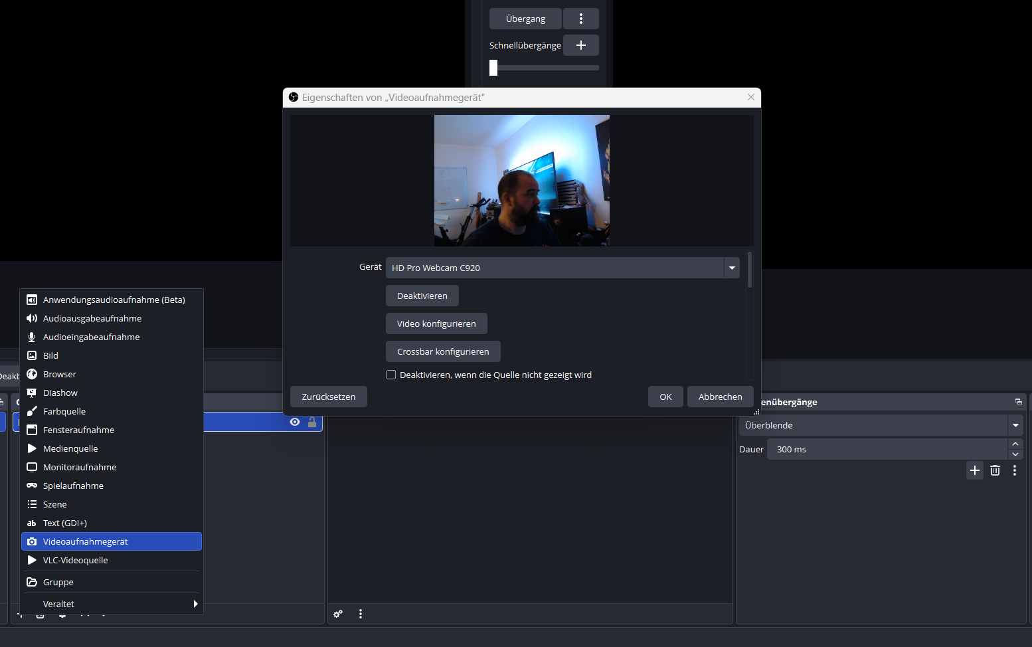Open the three-dot menu beside Übergang

coord(580,19)
